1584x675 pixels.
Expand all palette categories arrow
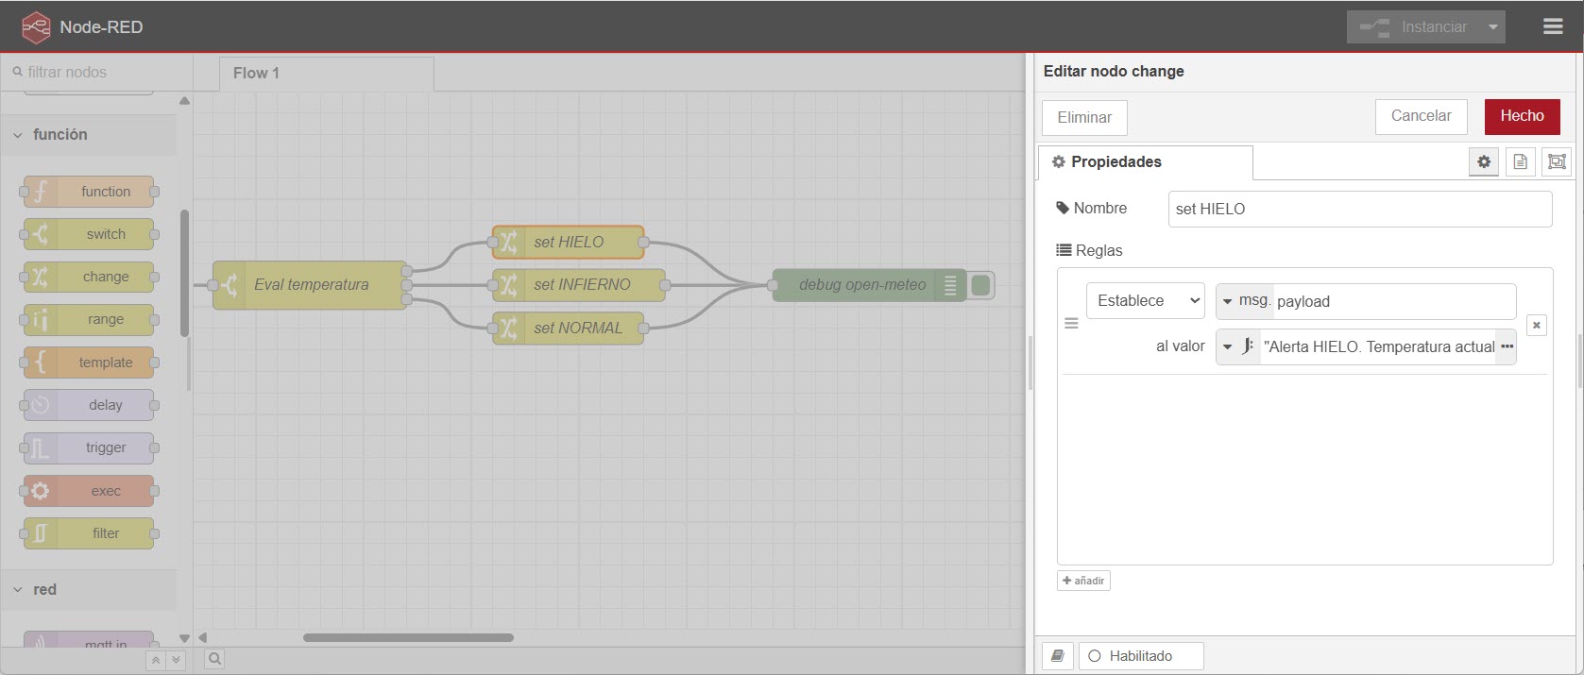[175, 661]
